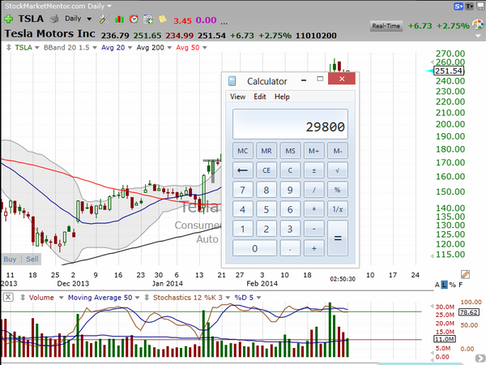Open the alarm clock alert icon

point(134,19)
